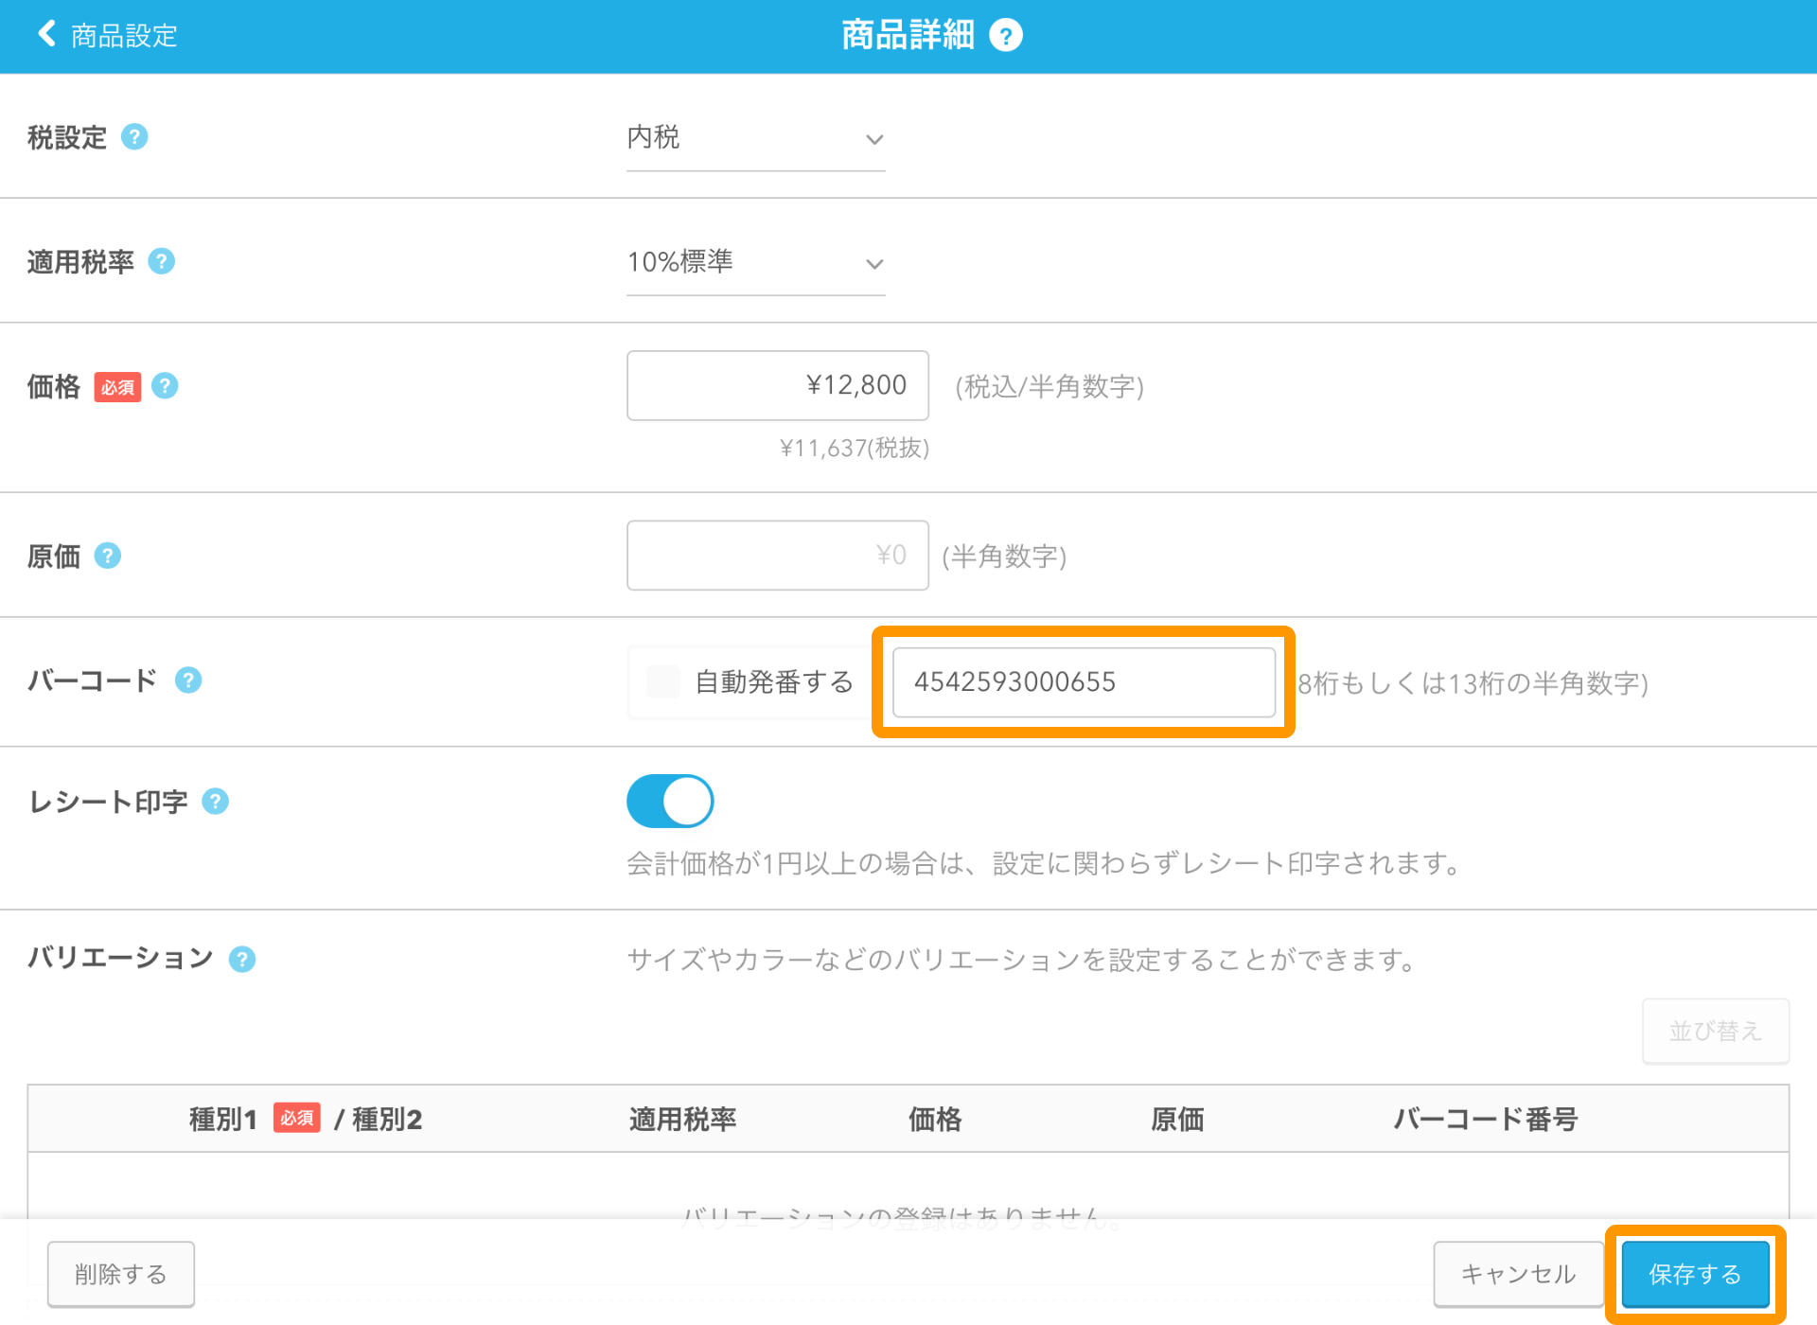The height and width of the screenshot is (1325, 1817).
Task: Click help icon next to 税設定
Action: point(134,137)
